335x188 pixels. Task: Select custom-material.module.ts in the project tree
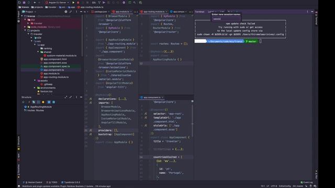click(x=62, y=56)
